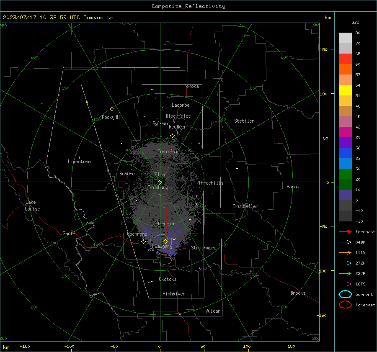The image size is (377, 352).
Task: Click the Vulcan label
Action: tap(213, 311)
